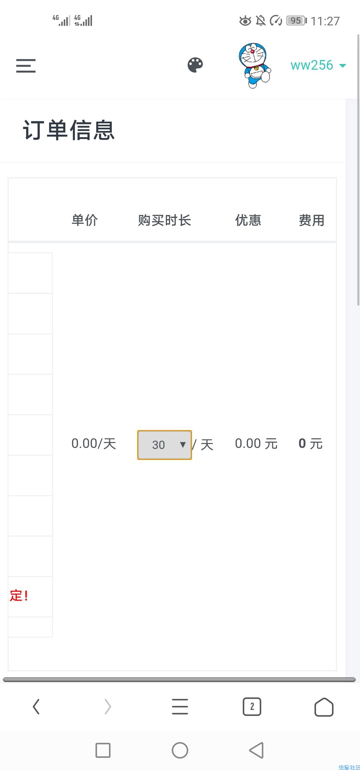Click the horizontal scrollbar below the table
360x770 pixels.
(179, 679)
